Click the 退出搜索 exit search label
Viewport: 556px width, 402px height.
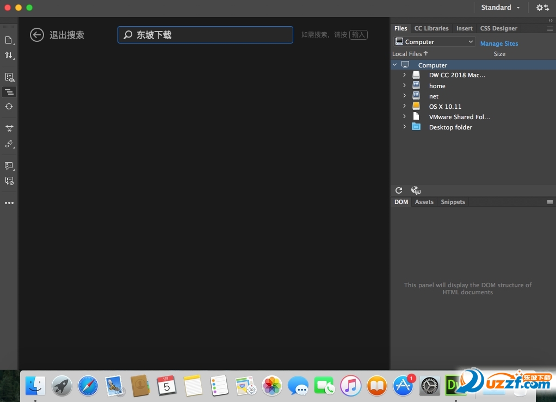coord(67,35)
